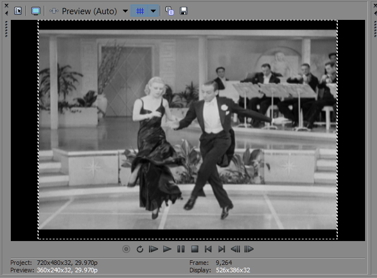Screen dimensions: 377x278
Task: Click the video preview image
Action: pos(188,130)
